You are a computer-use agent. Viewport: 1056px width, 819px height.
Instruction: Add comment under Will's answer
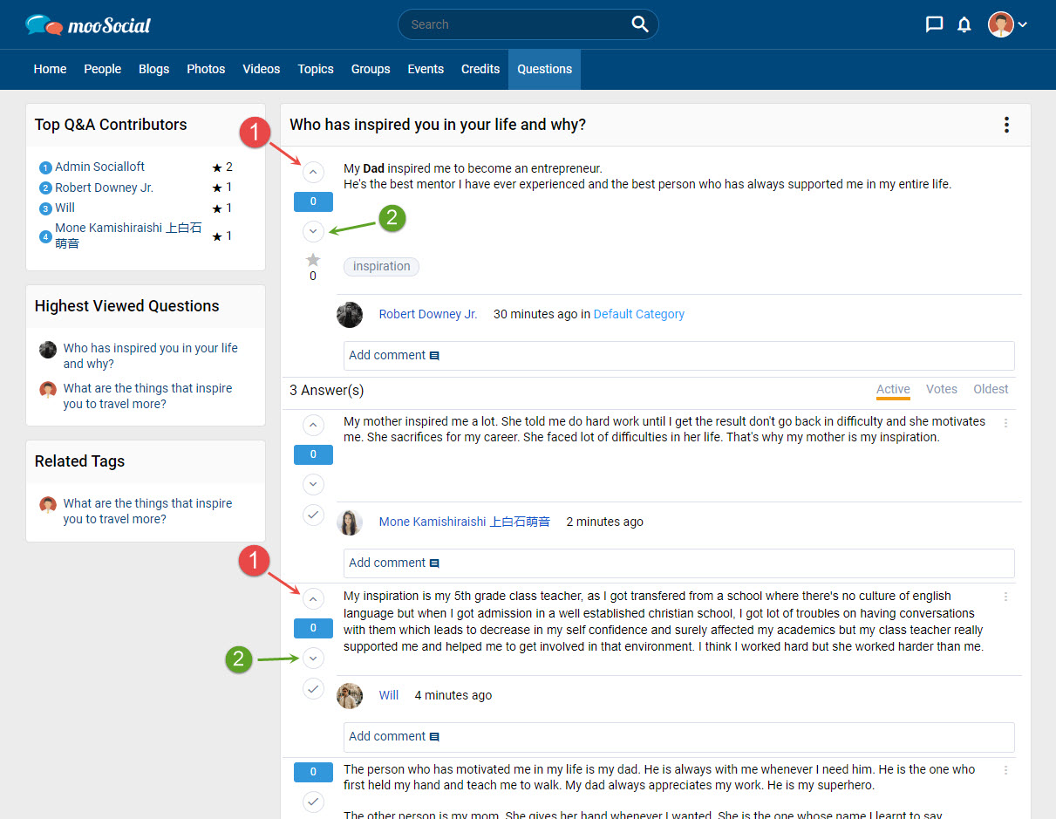pos(679,737)
